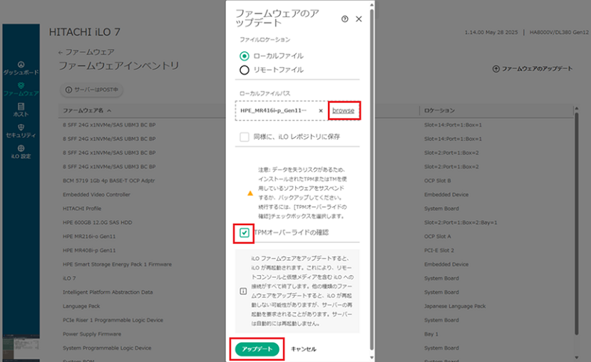Select the ローカルファイル radio button

[245, 56]
